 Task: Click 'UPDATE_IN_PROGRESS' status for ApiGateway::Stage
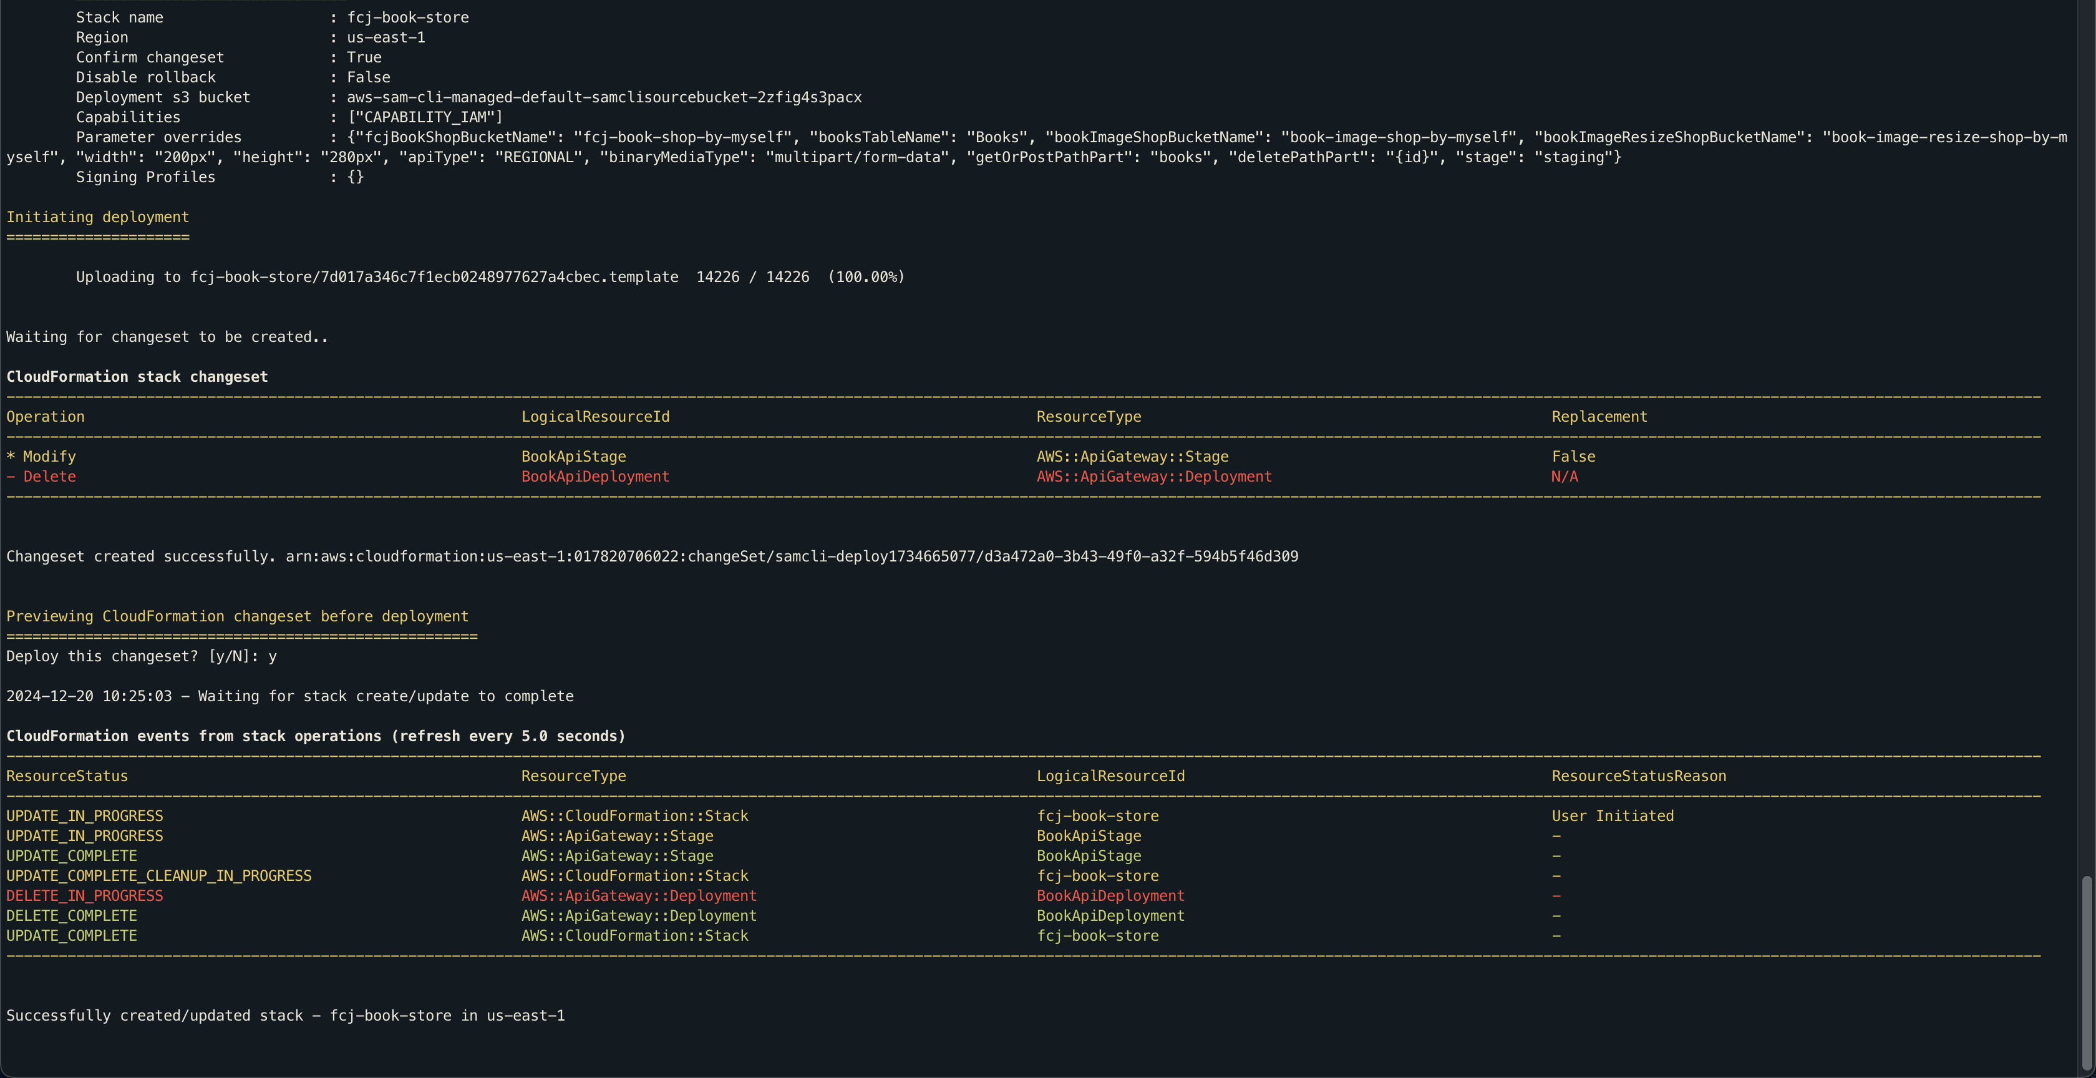click(x=85, y=835)
